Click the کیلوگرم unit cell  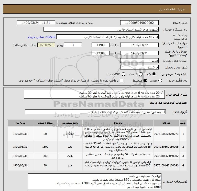pyautogui.click(x=70, y=134)
